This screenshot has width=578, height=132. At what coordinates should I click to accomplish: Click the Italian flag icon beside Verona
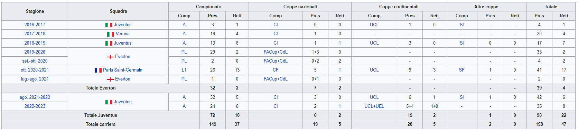111,34
